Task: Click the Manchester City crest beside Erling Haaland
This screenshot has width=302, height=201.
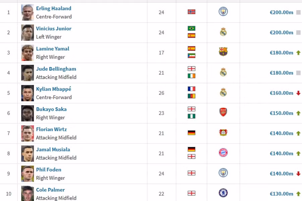Action: 223,12
